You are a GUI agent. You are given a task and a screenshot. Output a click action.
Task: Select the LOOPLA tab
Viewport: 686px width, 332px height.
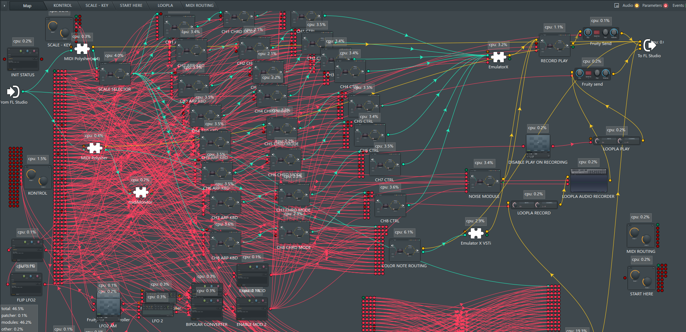(165, 5)
